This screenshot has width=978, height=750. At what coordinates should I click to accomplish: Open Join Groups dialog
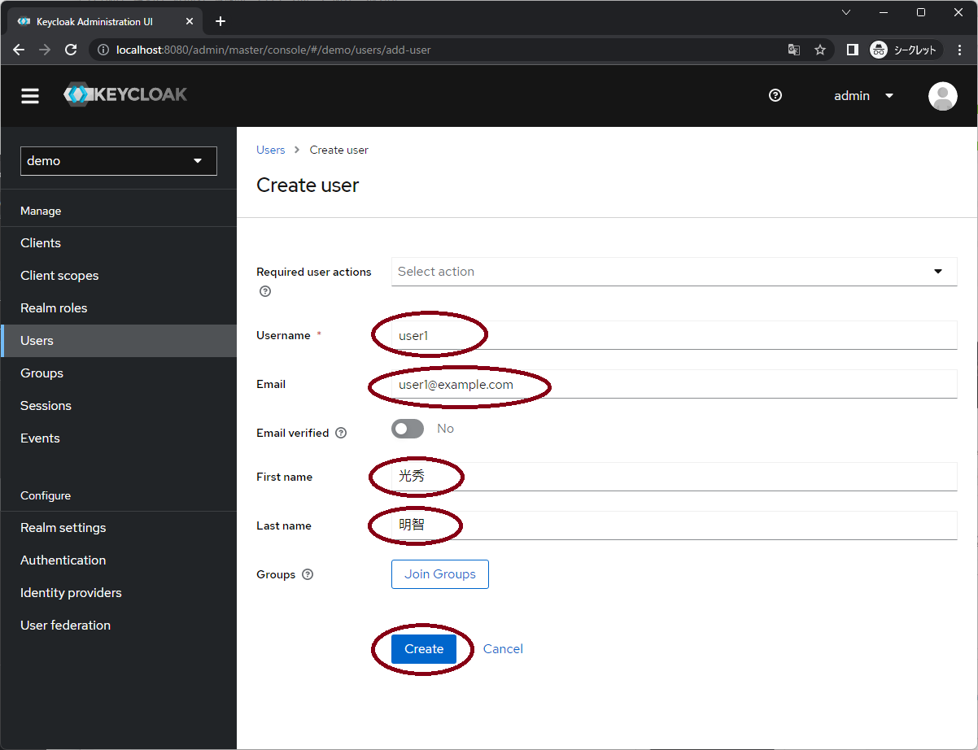(439, 573)
